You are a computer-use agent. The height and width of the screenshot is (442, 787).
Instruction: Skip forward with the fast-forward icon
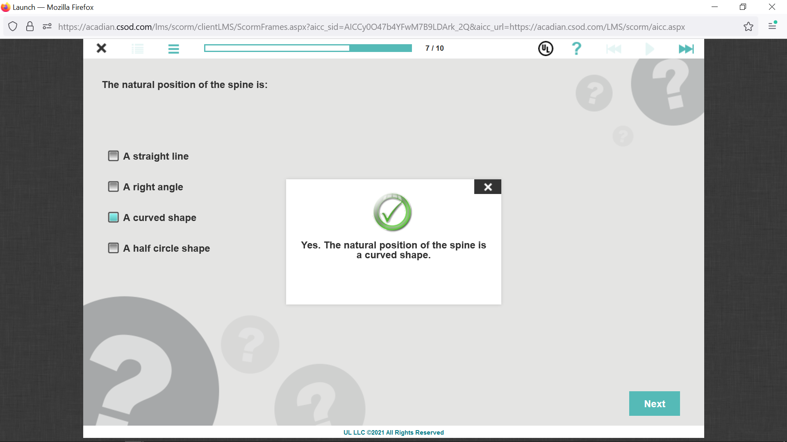point(686,49)
